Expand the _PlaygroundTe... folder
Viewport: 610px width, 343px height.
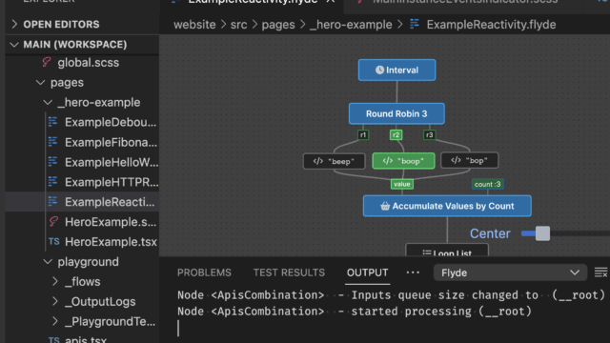point(55,321)
